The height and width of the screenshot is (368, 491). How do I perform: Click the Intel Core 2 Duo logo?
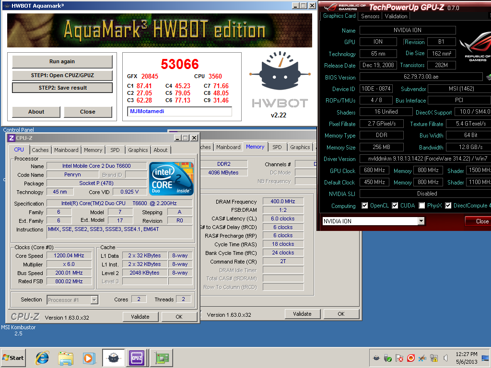coord(171,179)
